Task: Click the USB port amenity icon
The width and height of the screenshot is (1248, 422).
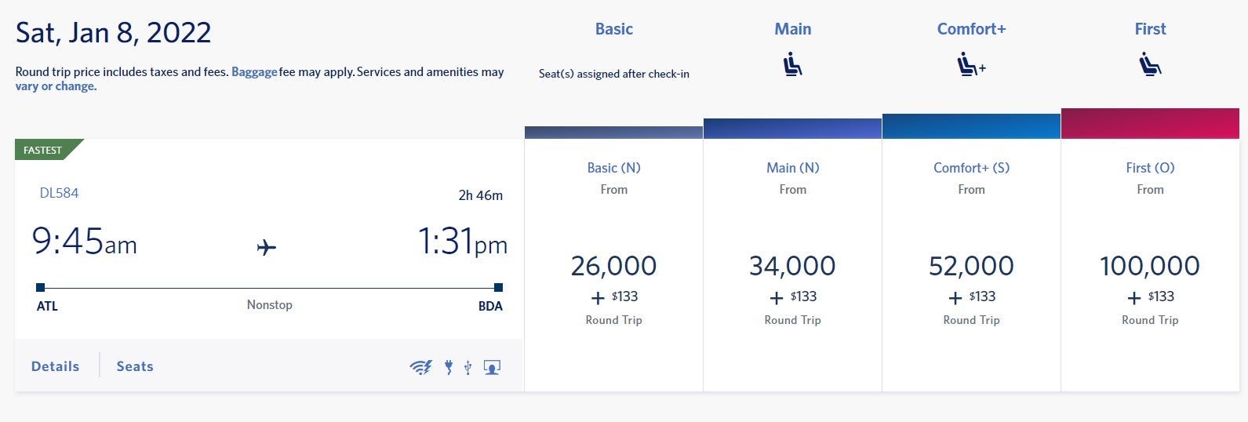Action: 468,367
